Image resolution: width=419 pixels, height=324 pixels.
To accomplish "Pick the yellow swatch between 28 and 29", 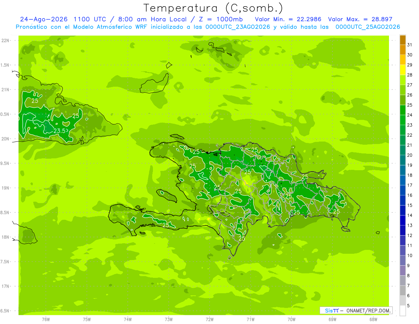I will click(403, 70).
